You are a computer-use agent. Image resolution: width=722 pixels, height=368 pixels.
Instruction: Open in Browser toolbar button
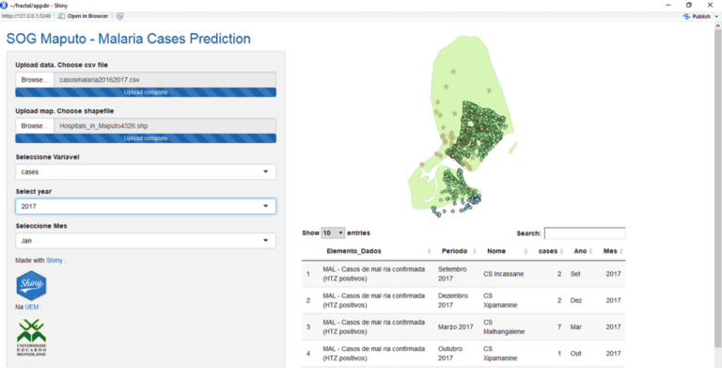tap(84, 16)
